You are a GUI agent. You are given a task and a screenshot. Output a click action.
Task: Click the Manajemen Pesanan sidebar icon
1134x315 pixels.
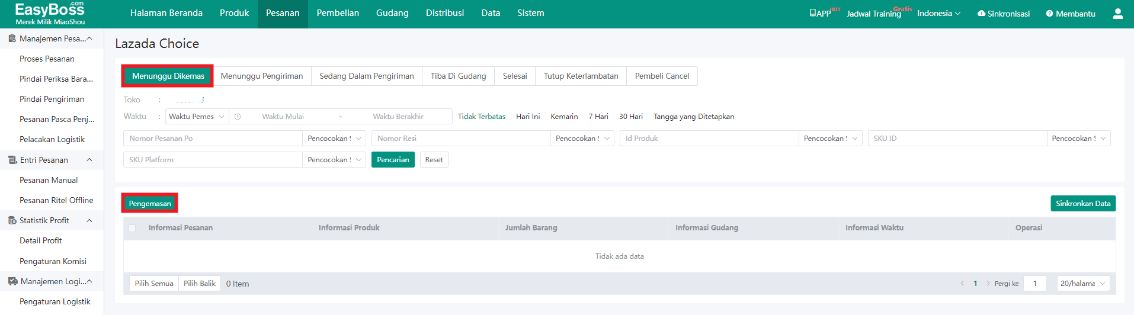pos(12,38)
